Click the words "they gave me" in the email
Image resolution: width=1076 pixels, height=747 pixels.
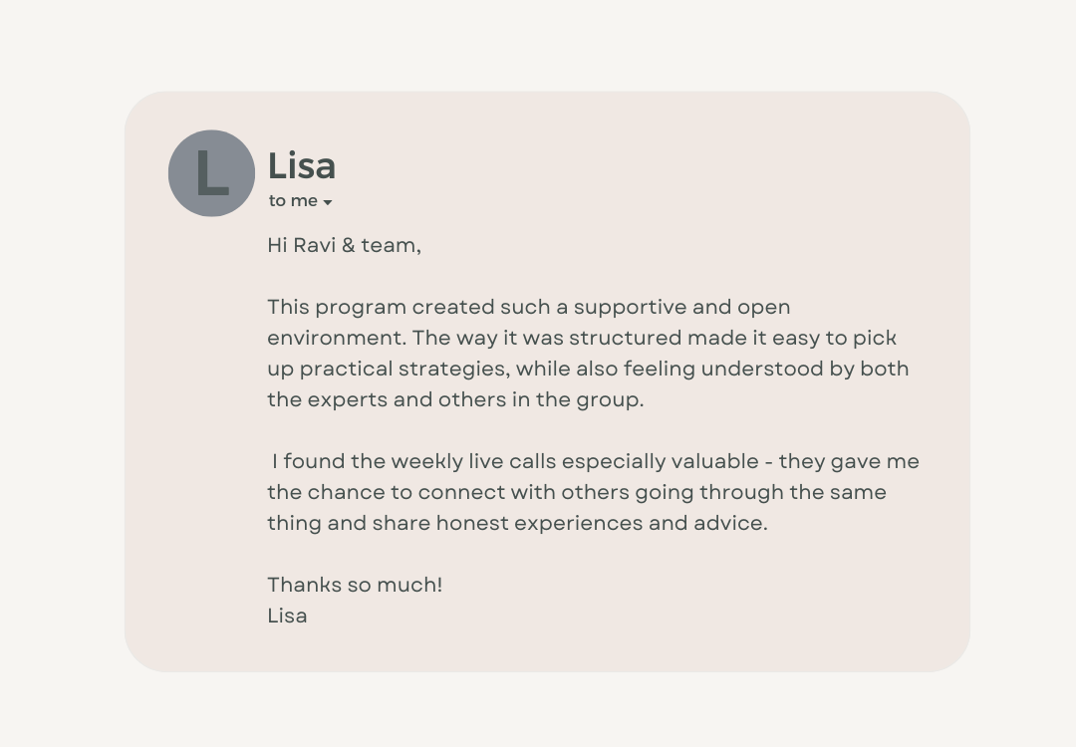pyautogui.click(x=849, y=461)
